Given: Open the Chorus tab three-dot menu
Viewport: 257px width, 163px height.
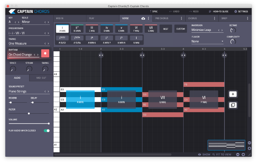Looking at the screenshot, I should (x=214, y=18).
